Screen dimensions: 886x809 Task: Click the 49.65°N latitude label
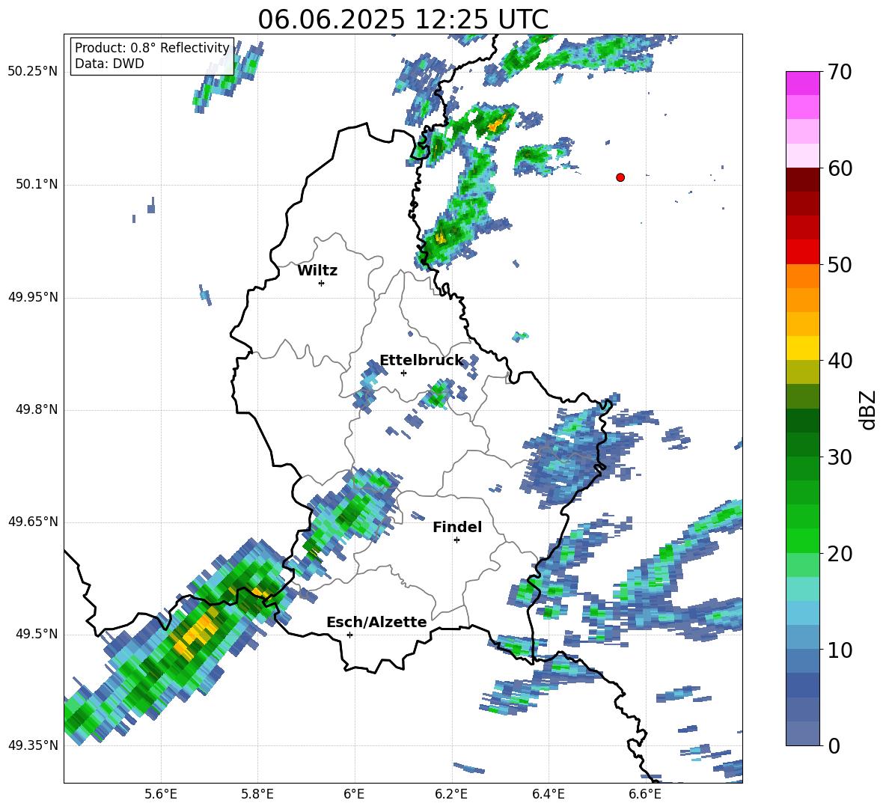pos(33,522)
